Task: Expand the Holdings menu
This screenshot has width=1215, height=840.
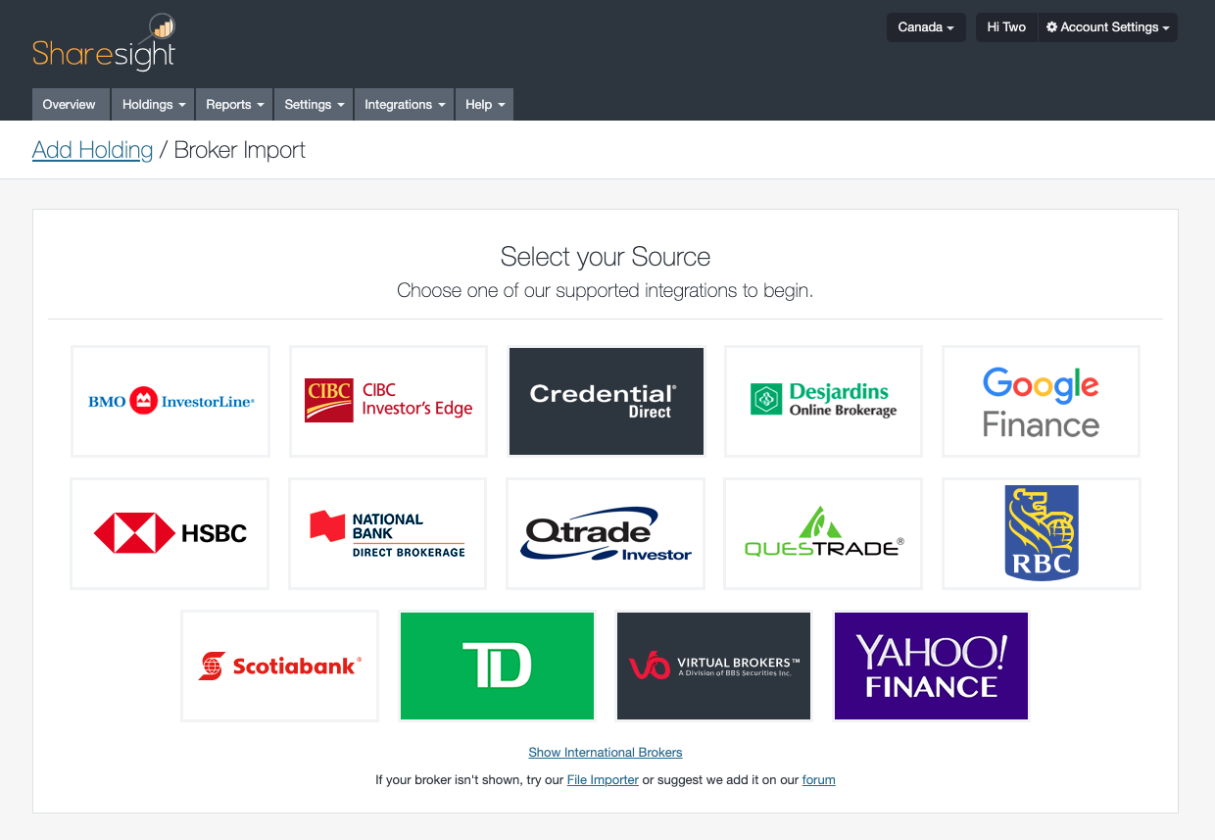Action: point(154,105)
